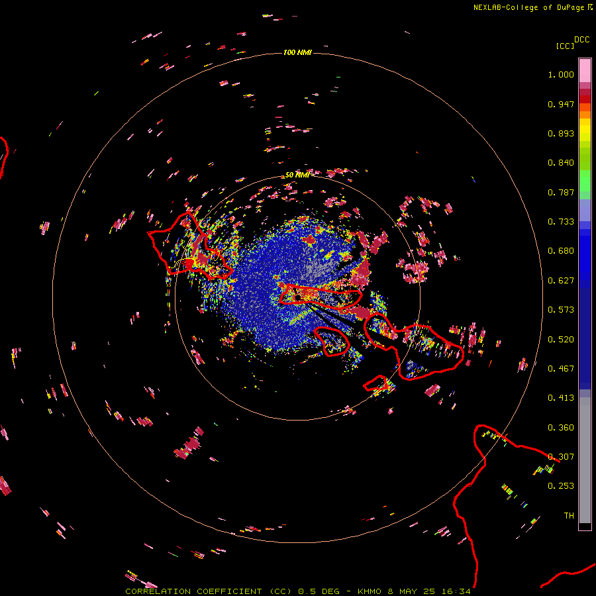Select the 0.680 color scale value

point(561,251)
